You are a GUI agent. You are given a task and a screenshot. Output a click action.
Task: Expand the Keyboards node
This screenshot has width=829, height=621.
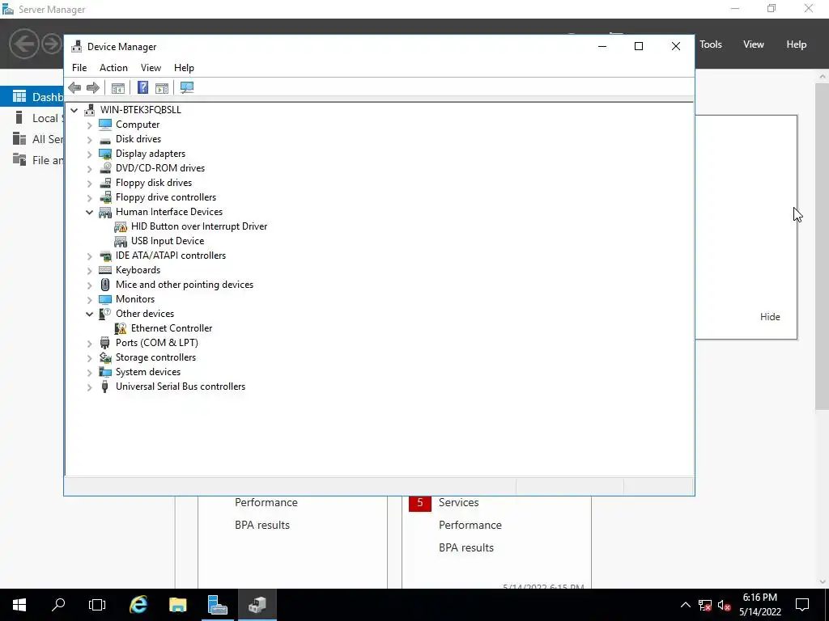click(89, 270)
